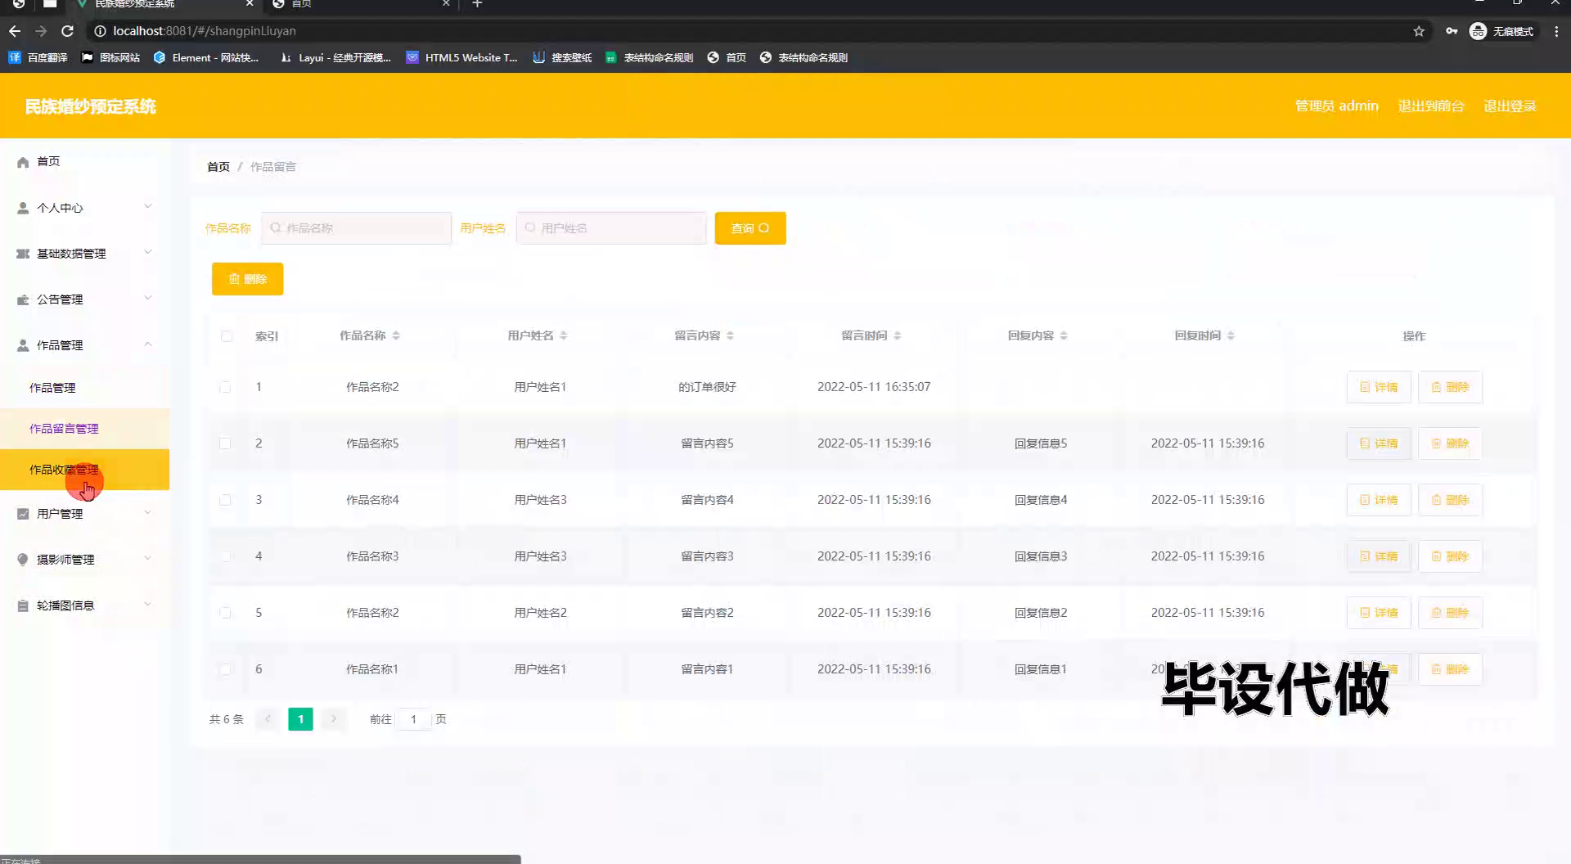Sort the table by 作品名称 column
1571x864 pixels.
click(396, 335)
